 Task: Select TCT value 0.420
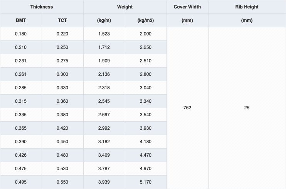62,128
